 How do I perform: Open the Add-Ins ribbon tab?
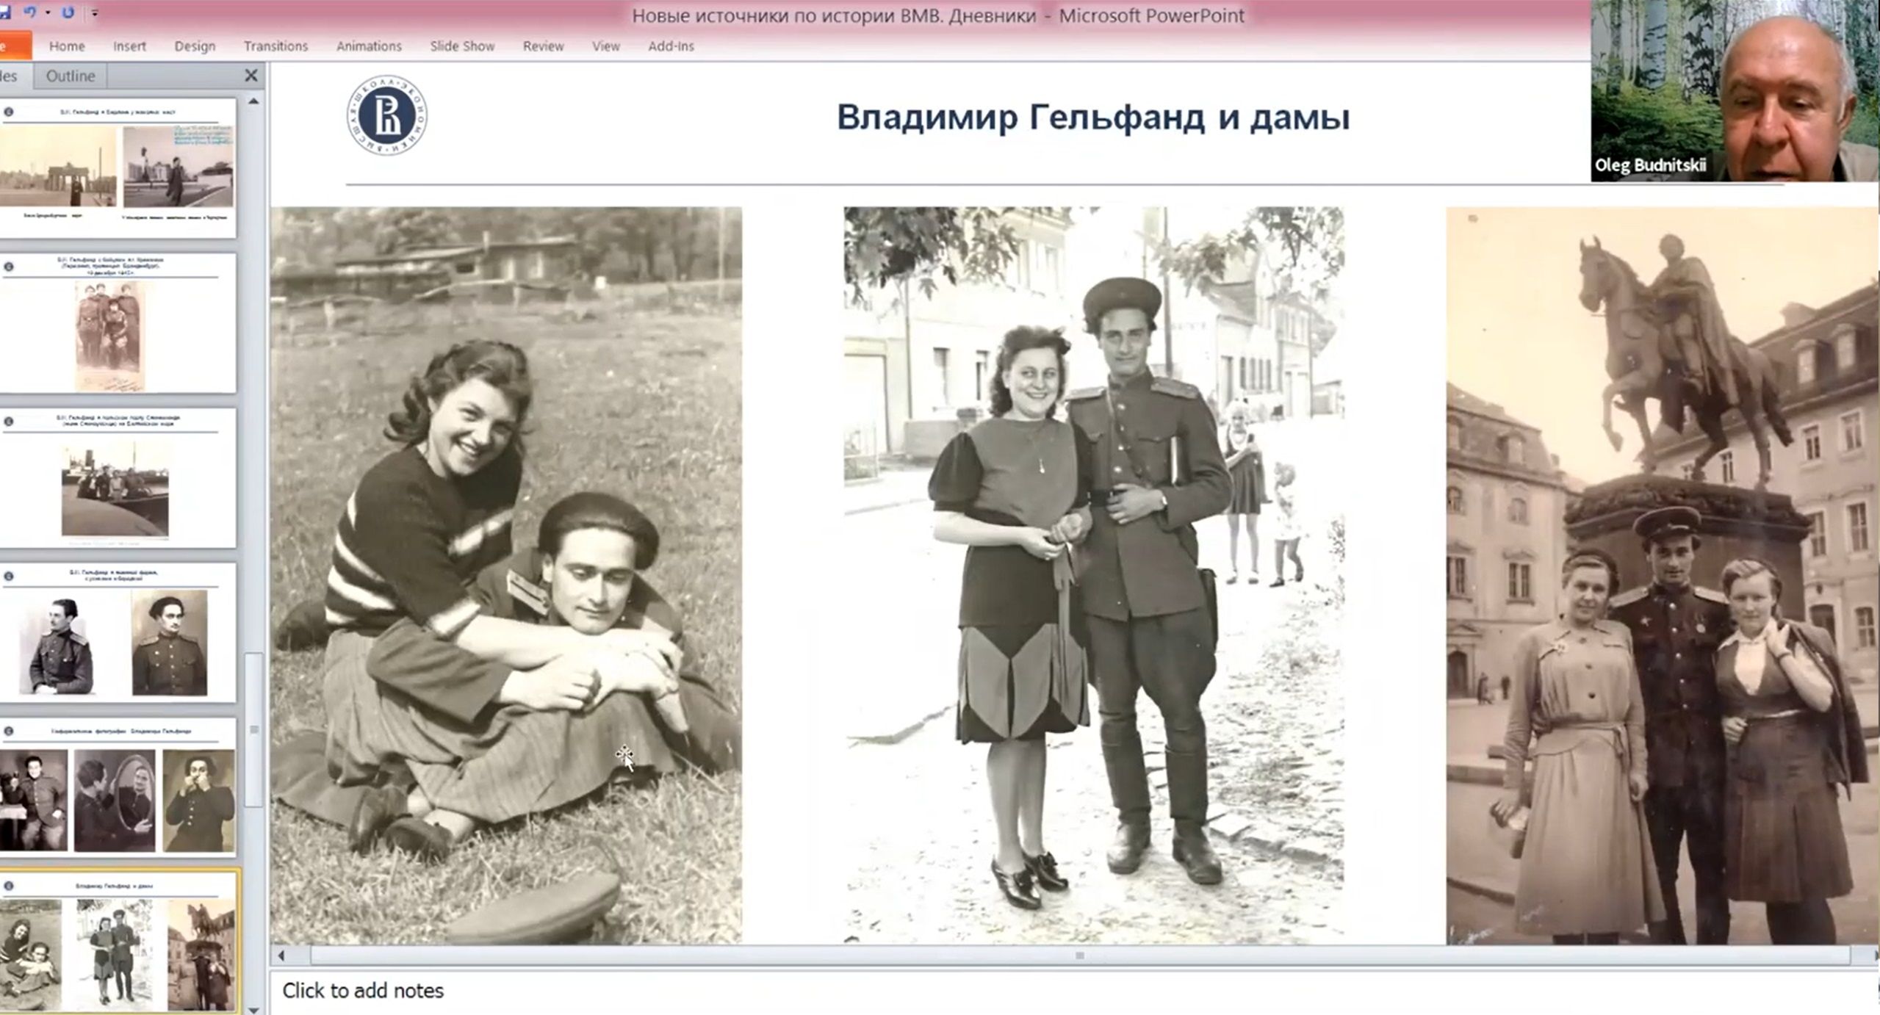tap(671, 46)
